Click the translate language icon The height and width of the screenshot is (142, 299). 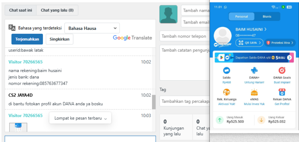(12, 27)
